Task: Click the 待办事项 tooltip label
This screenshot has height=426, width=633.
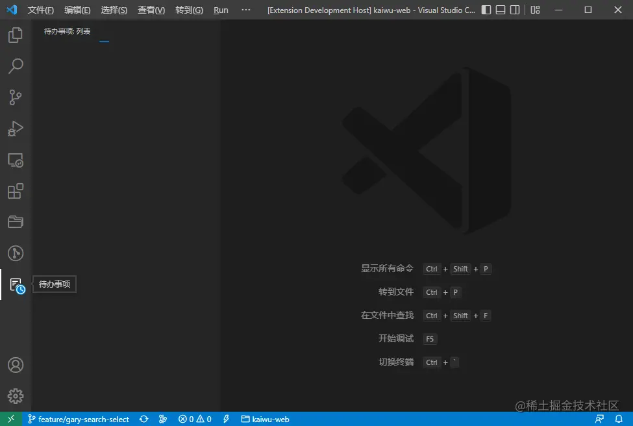Action: point(55,284)
